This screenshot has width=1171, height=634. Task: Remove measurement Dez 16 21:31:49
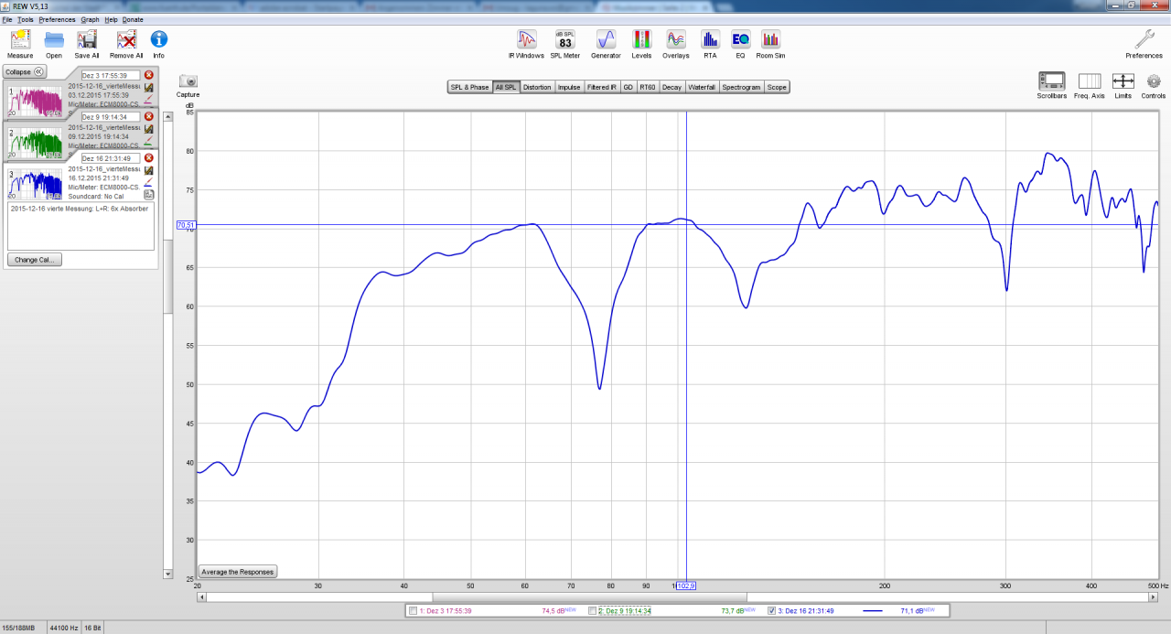(x=149, y=158)
